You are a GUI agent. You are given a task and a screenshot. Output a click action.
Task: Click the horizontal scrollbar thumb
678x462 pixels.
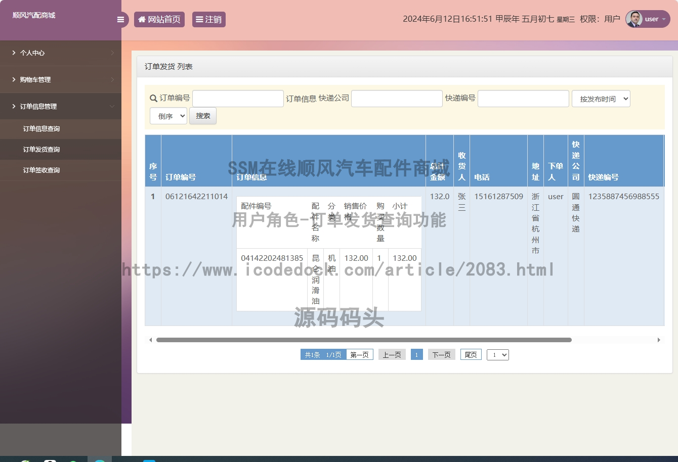pyautogui.click(x=364, y=340)
